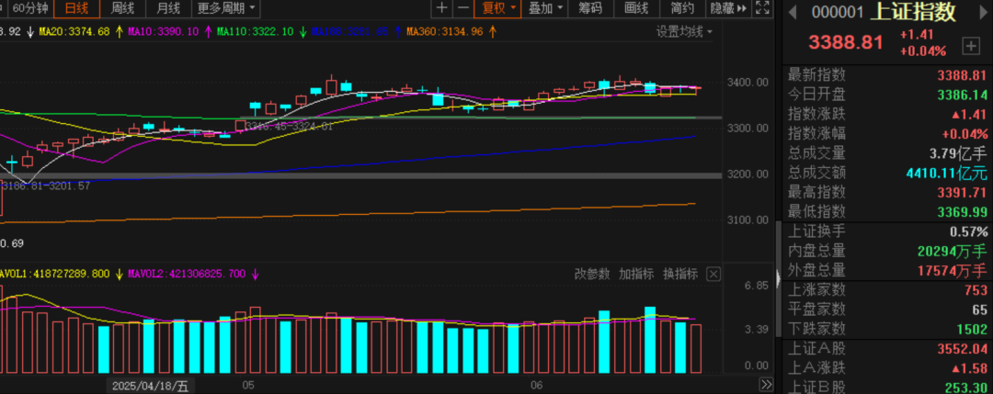Viewport: 993px width, 394px height.
Task: Click the 3400.00 price axis label
Action: click(x=749, y=83)
